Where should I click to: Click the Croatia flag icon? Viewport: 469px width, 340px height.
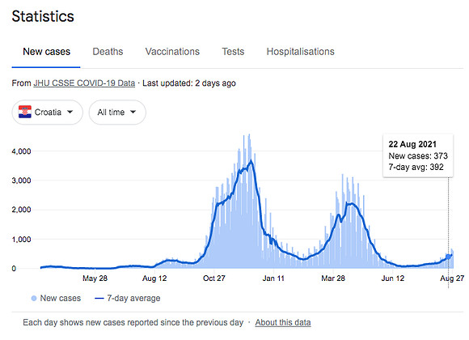pos(25,112)
